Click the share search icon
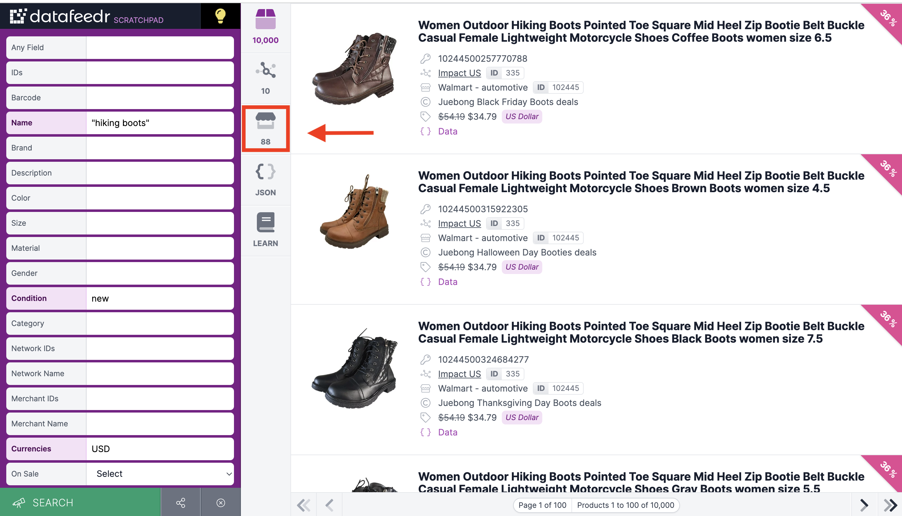The width and height of the screenshot is (902, 516). pyautogui.click(x=180, y=502)
